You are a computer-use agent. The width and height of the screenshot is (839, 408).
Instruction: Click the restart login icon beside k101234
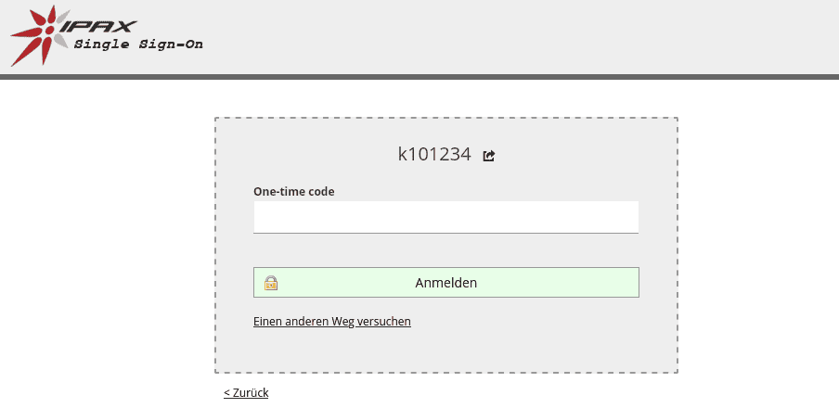[x=489, y=156]
